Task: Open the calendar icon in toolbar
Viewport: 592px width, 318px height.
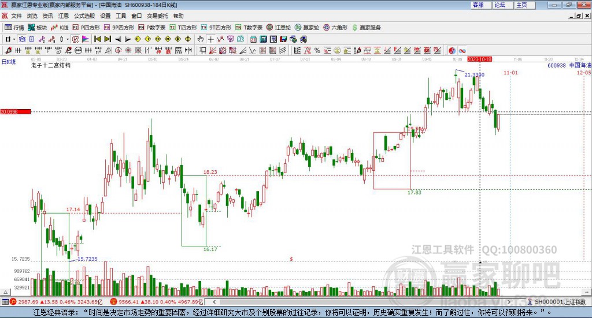Action: click(253, 39)
